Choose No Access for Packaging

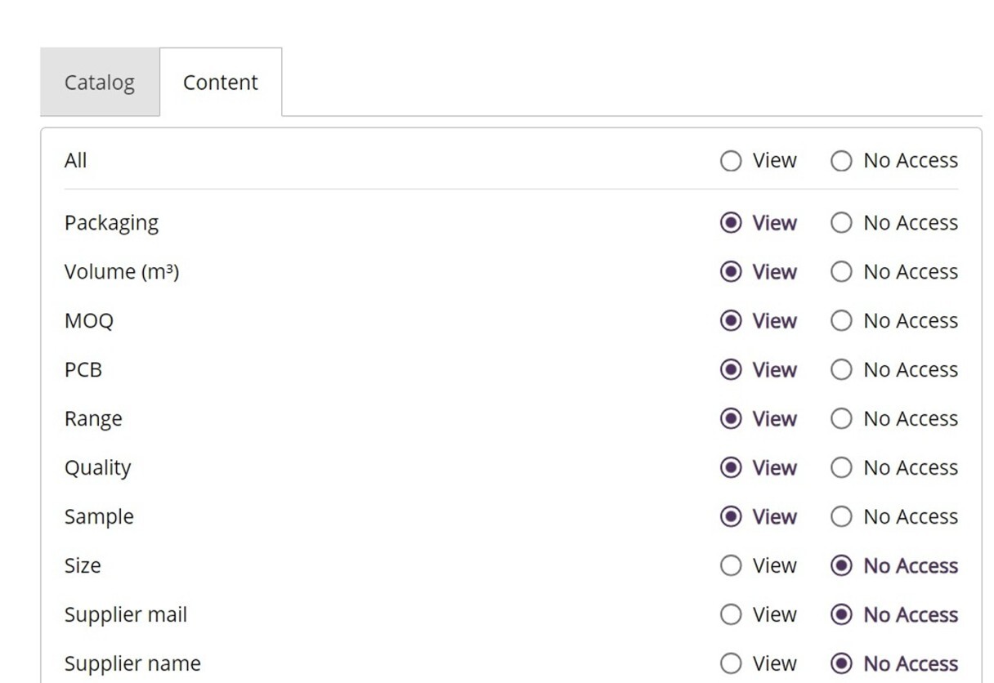841,223
